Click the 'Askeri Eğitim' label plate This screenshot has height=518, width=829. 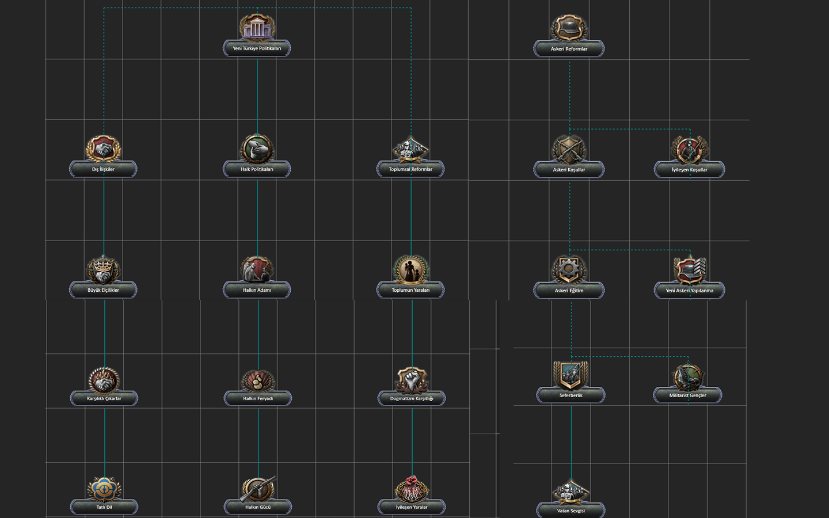coord(569,291)
